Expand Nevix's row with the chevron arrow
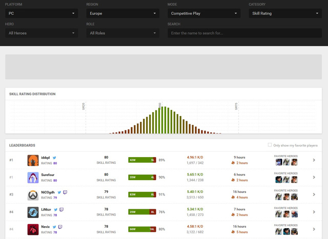The width and height of the screenshot is (328, 239). coord(314,229)
